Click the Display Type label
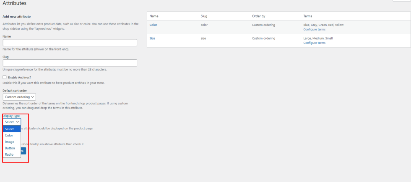Viewport: 411px width, 182px height. tap(11, 116)
